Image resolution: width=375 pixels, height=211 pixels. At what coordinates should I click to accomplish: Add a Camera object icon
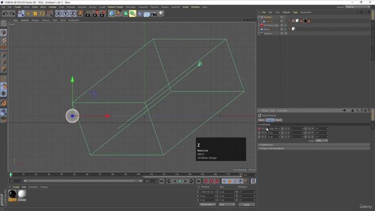click(154, 13)
